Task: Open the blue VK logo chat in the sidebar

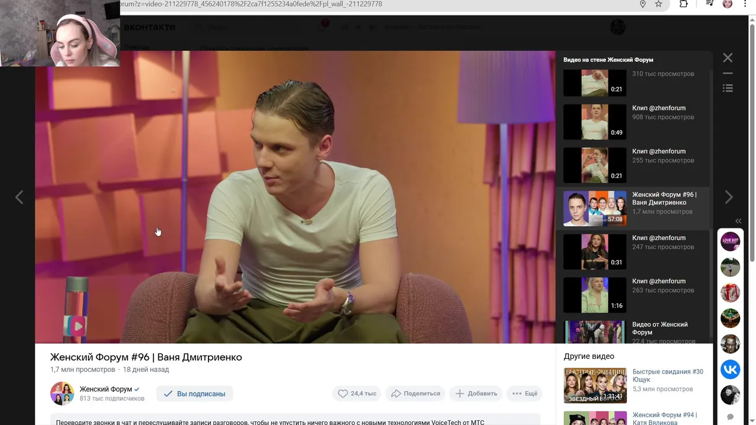Action: click(x=731, y=369)
